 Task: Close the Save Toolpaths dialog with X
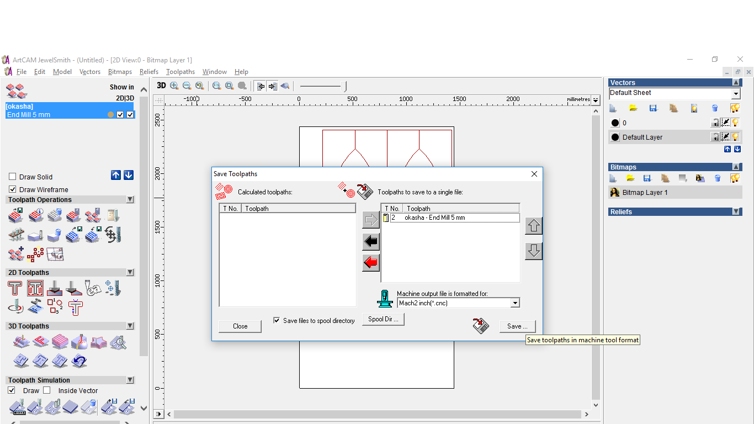pos(534,174)
